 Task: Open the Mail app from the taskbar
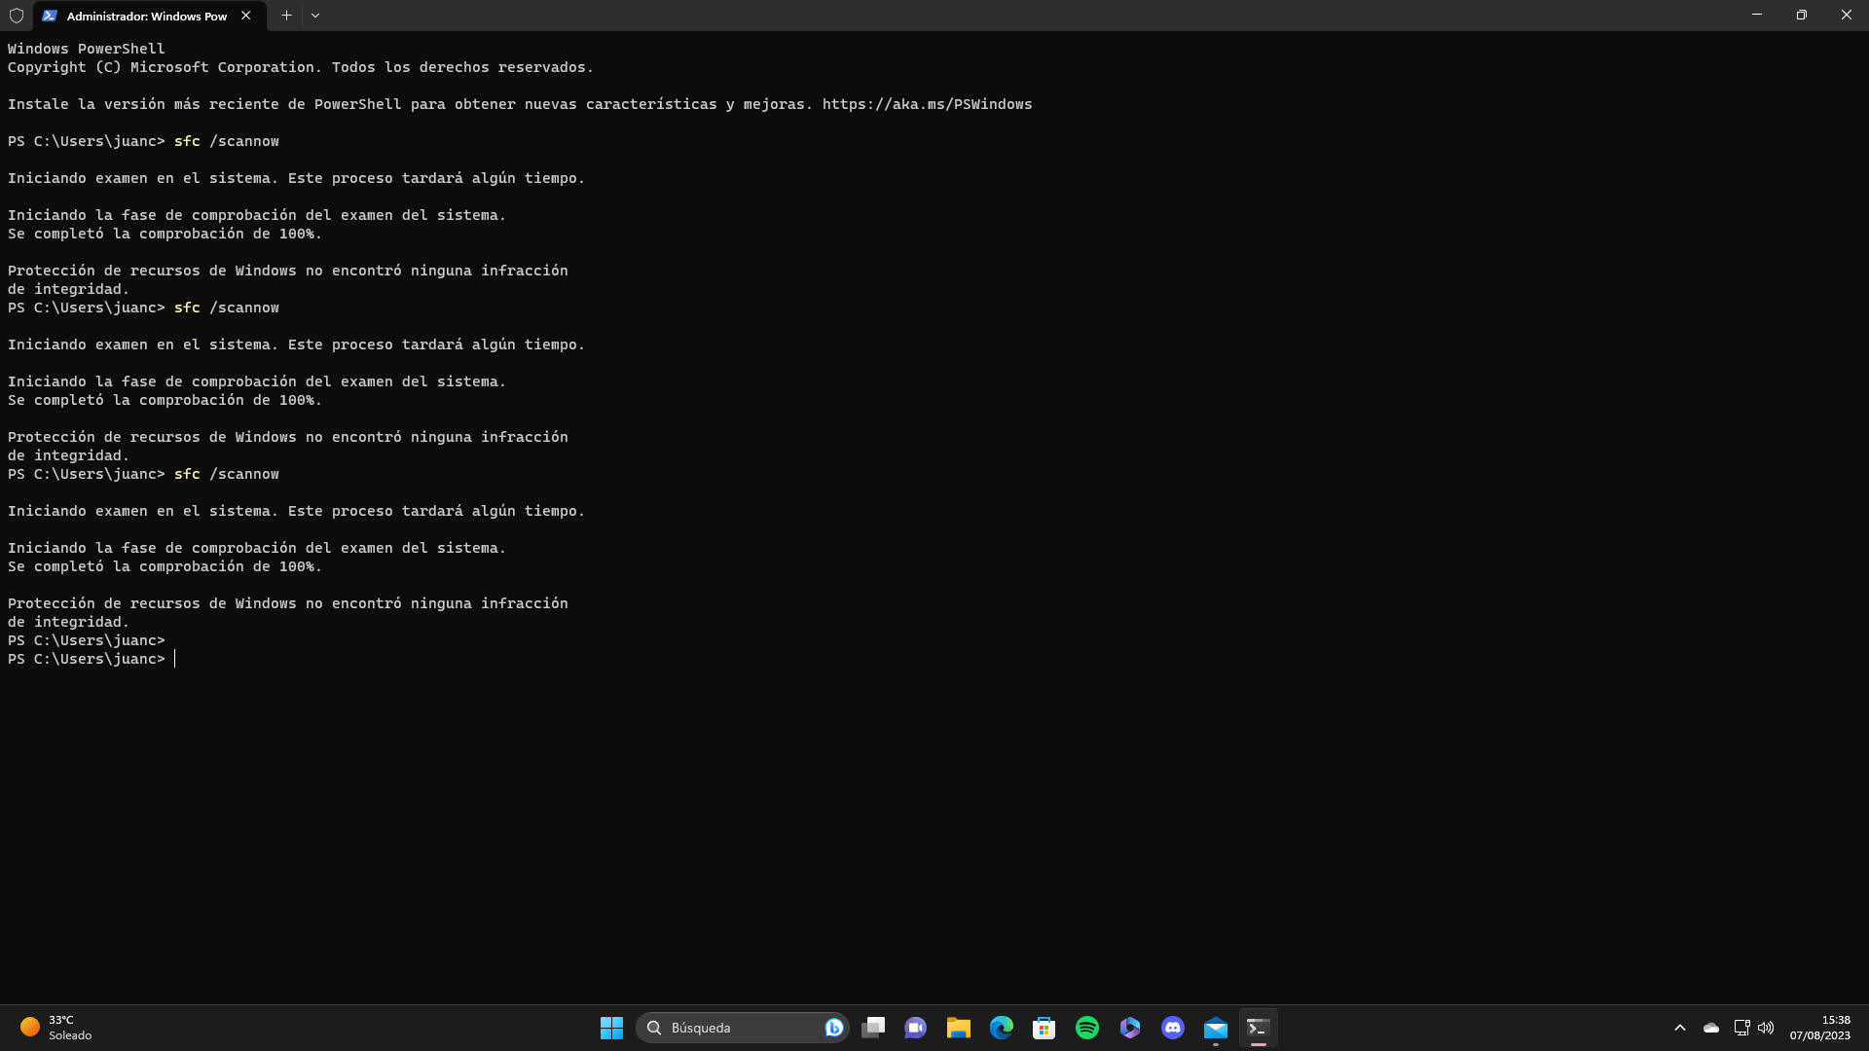click(x=1216, y=1028)
